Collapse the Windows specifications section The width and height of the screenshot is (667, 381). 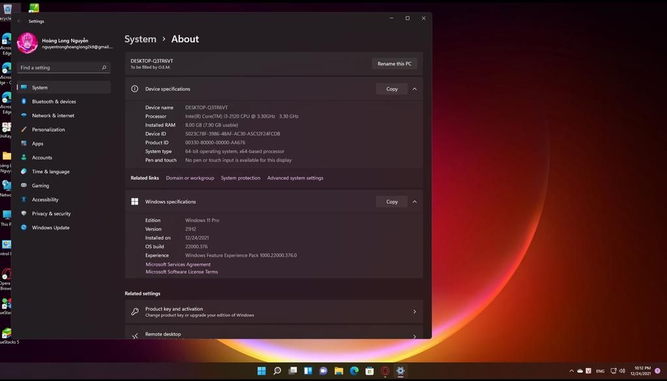(414, 201)
